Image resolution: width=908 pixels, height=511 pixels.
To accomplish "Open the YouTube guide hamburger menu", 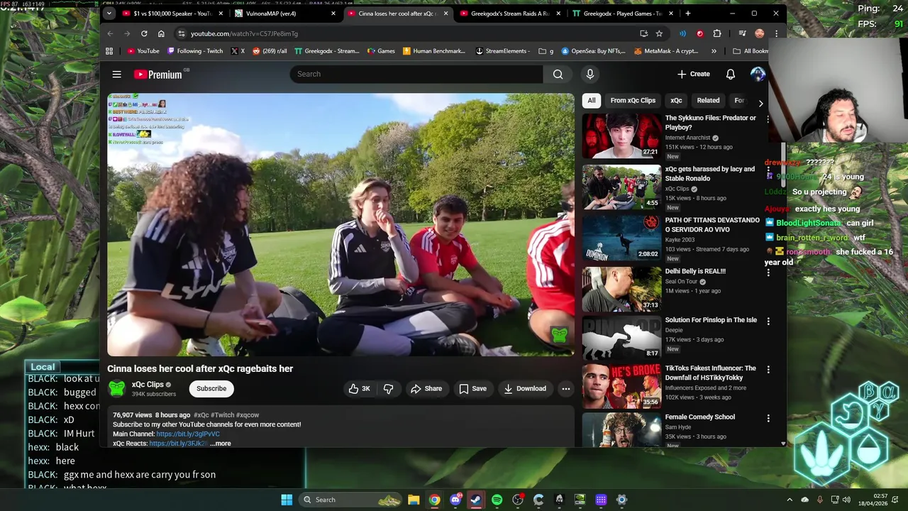I will coord(117,74).
